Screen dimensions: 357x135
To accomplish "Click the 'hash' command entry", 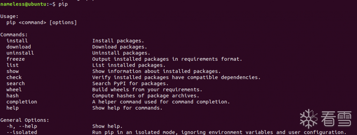I will [x=13, y=96].
